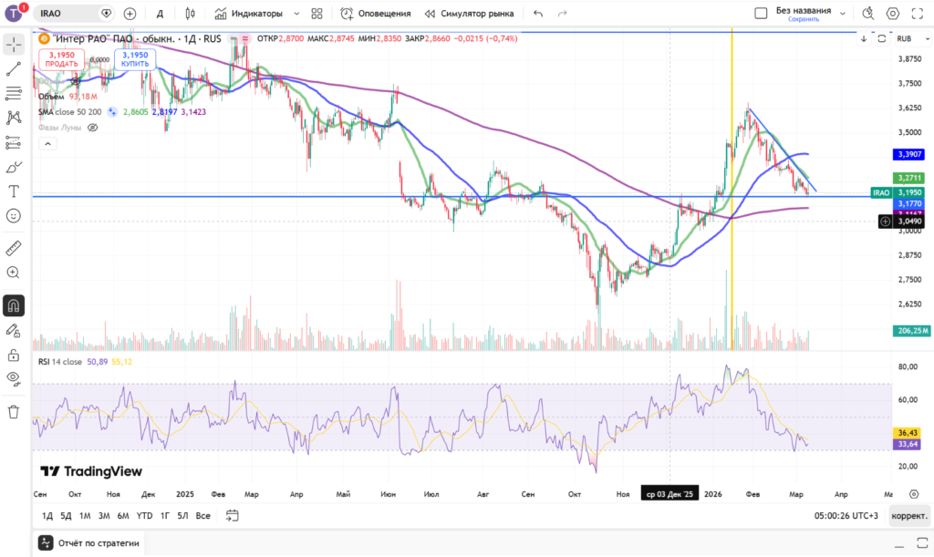Open the chart settings hexagon icon
The image size is (934, 557).
pos(892,13)
